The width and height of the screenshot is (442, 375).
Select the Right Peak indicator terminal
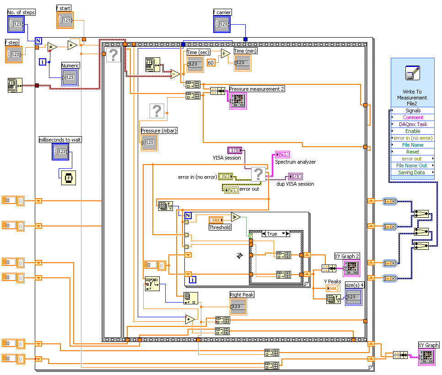238,307
